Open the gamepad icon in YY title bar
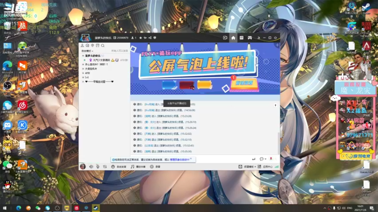Screen dimensions: 378x212 (x=250, y=38)
